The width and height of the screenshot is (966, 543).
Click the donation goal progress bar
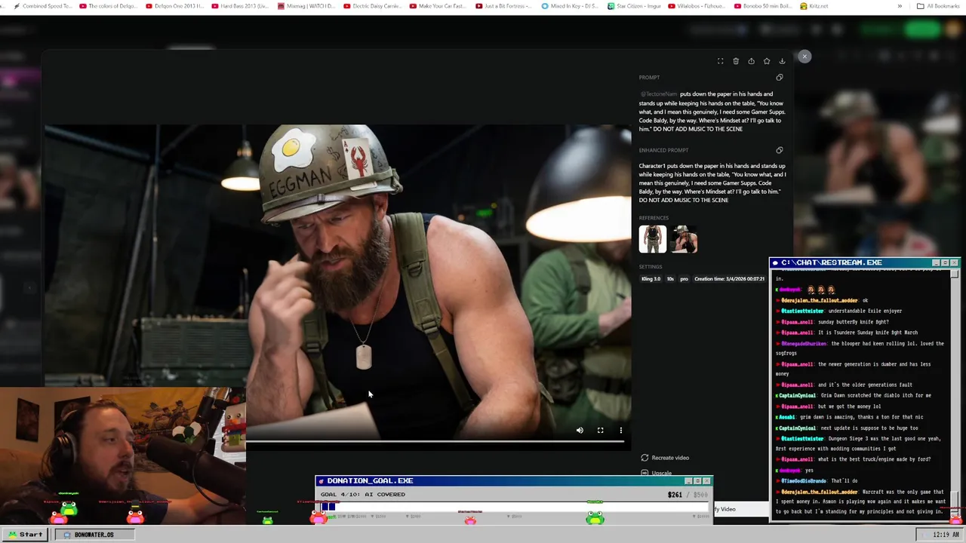[x=513, y=506]
